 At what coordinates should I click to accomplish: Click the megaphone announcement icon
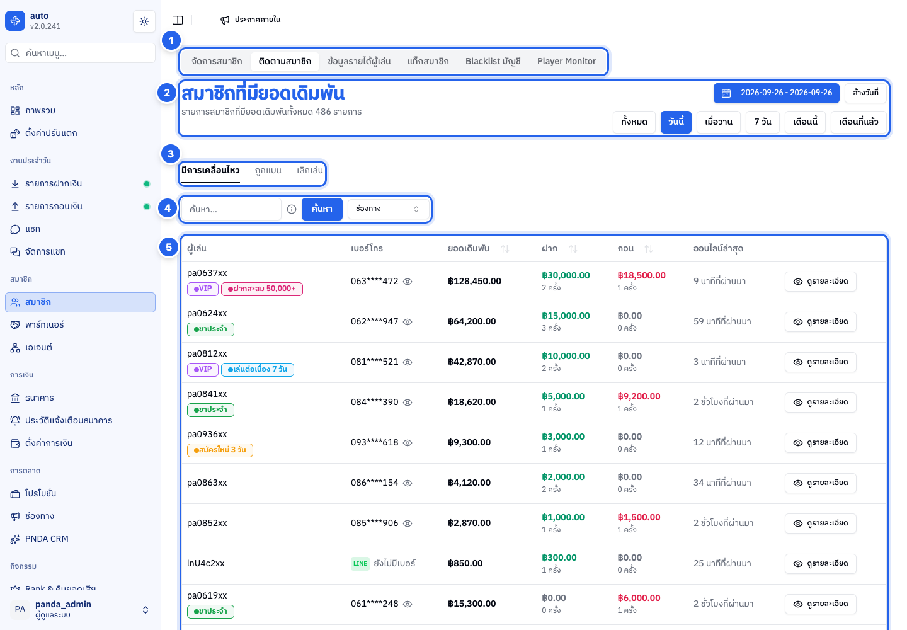[225, 20]
